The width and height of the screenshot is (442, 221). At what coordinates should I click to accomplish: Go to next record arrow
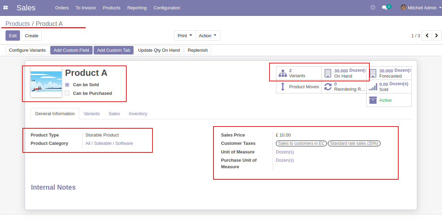436,36
